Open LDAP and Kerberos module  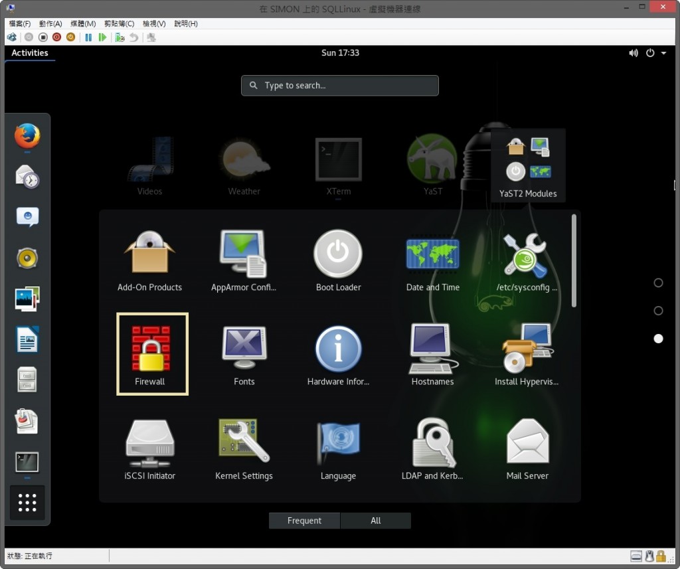(x=432, y=449)
